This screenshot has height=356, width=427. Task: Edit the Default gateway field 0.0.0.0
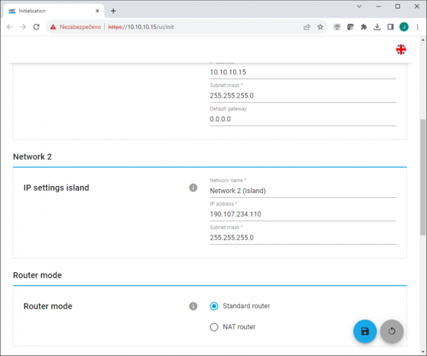[x=303, y=119]
